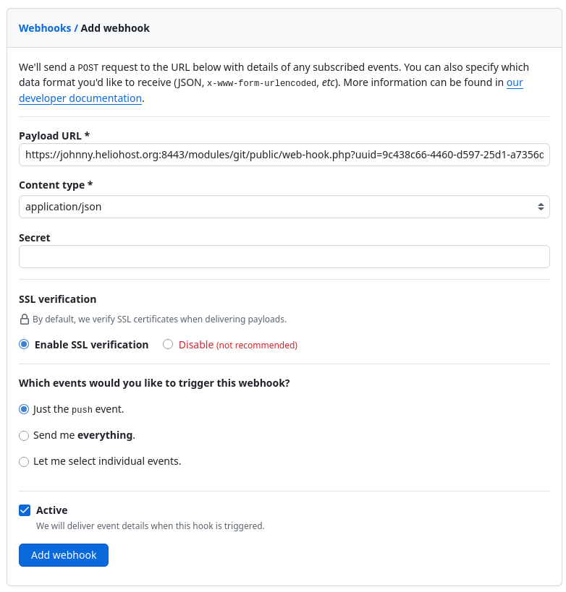Choose Send me everything option
This screenshot has height=592, width=566.
point(24,436)
